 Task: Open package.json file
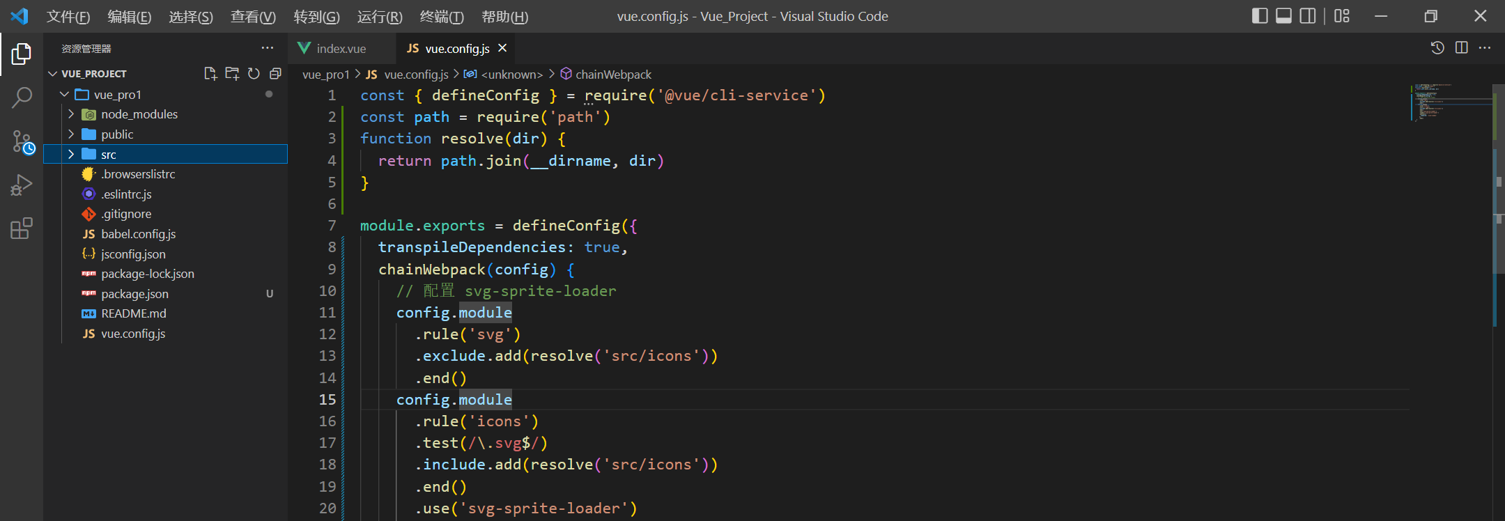[134, 294]
